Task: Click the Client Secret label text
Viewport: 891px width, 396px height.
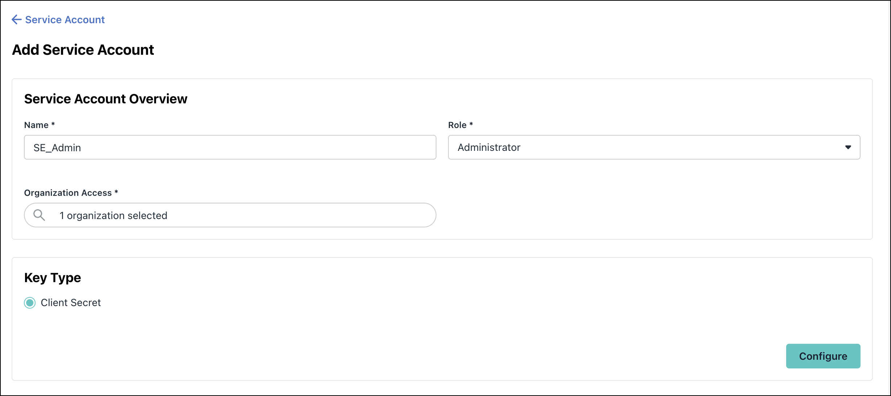Action: pos(71,302)
